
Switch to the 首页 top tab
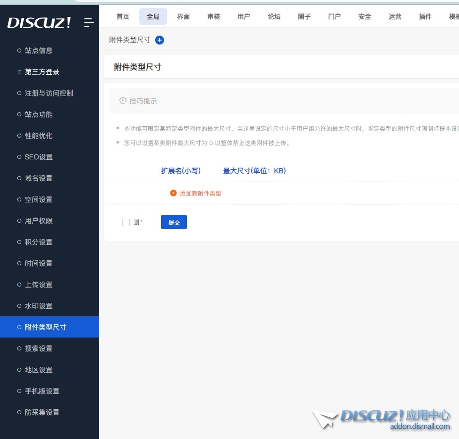point(123,16)
